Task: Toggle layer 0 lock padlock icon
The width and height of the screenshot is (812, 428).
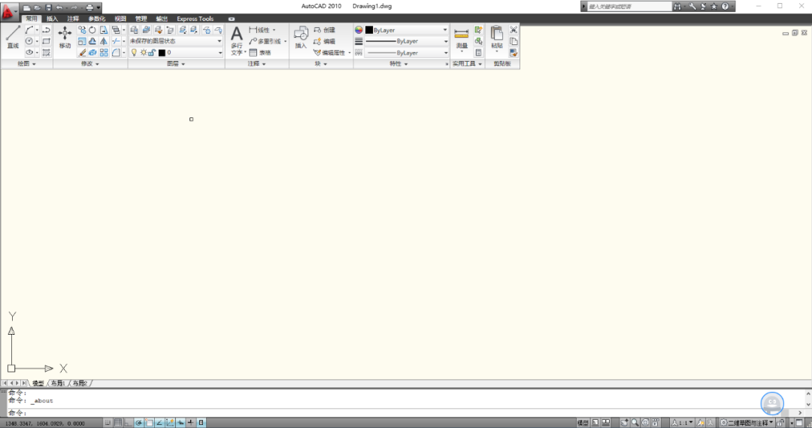Action: [152, 53]
